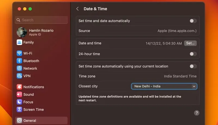
Task: Open the Family sidebar icon
Action: tap(19, 42)
